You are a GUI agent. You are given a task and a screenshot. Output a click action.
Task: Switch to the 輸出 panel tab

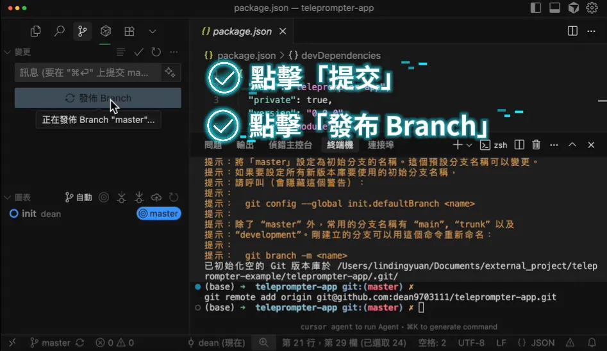[245, 145]
